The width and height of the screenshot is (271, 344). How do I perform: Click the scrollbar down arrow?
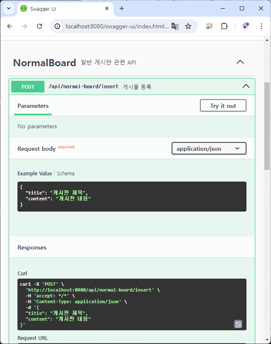[x=267, y=340]
